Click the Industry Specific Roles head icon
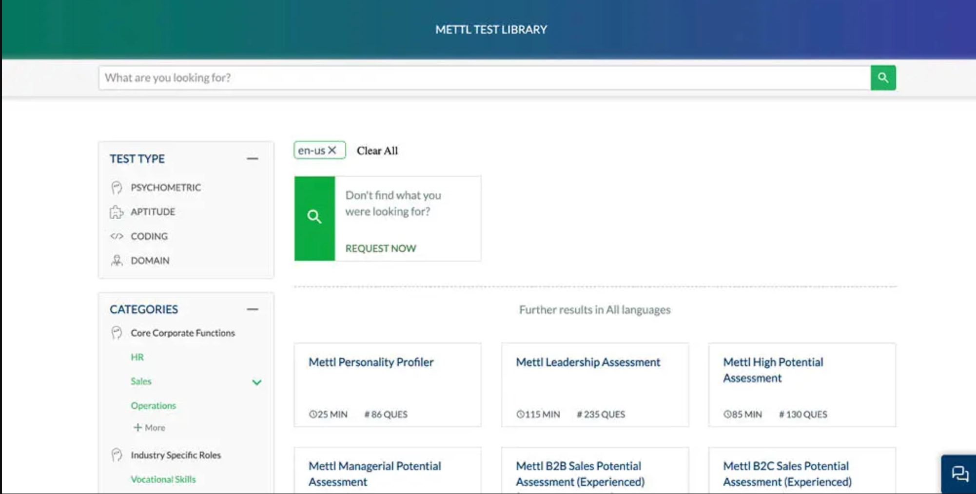Viewport: 976px width, 494px height. pyautogui.click(x=117, y=455)
